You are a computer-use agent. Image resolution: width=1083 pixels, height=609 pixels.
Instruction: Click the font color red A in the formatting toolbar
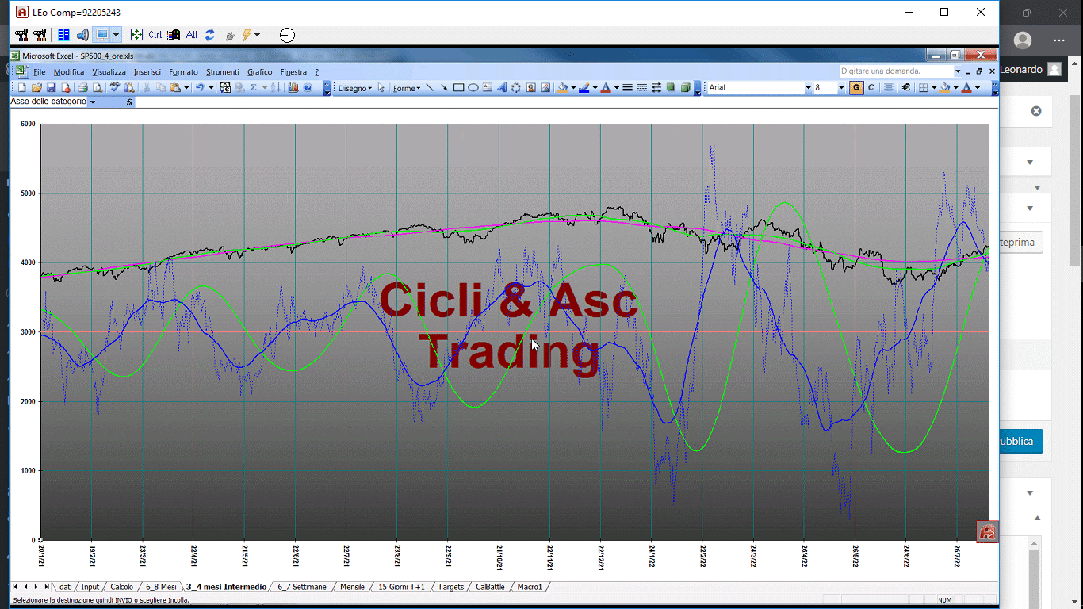click(x=966, y=87)
